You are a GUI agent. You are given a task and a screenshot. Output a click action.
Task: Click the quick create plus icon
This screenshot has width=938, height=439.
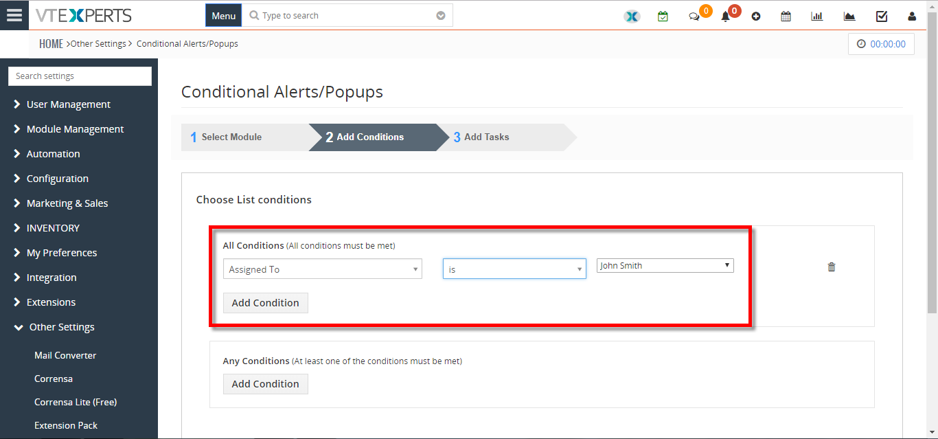[x=756, y=16]
